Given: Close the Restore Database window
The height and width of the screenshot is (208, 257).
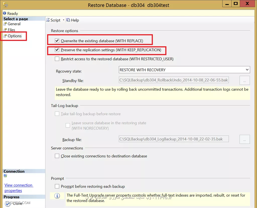Looking at the screenshot, I should tap(247, 4).
